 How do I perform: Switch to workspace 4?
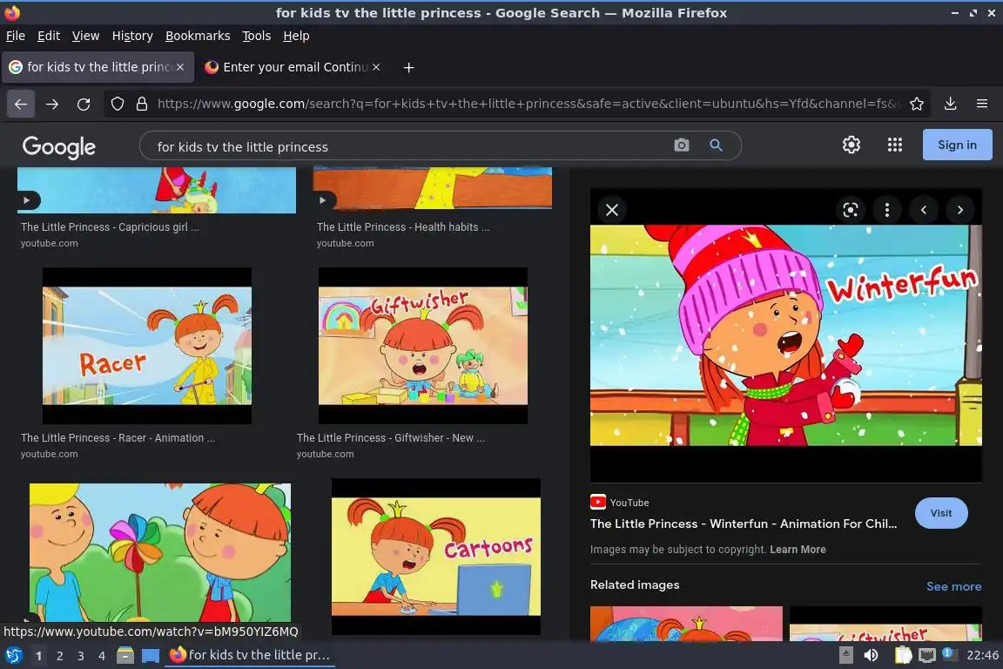tap(101, 656)
